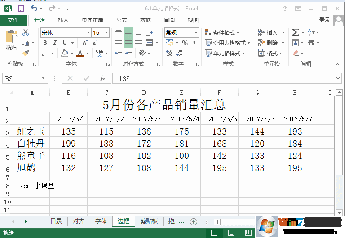Click the Cut scissors icon

pos(26,32)
